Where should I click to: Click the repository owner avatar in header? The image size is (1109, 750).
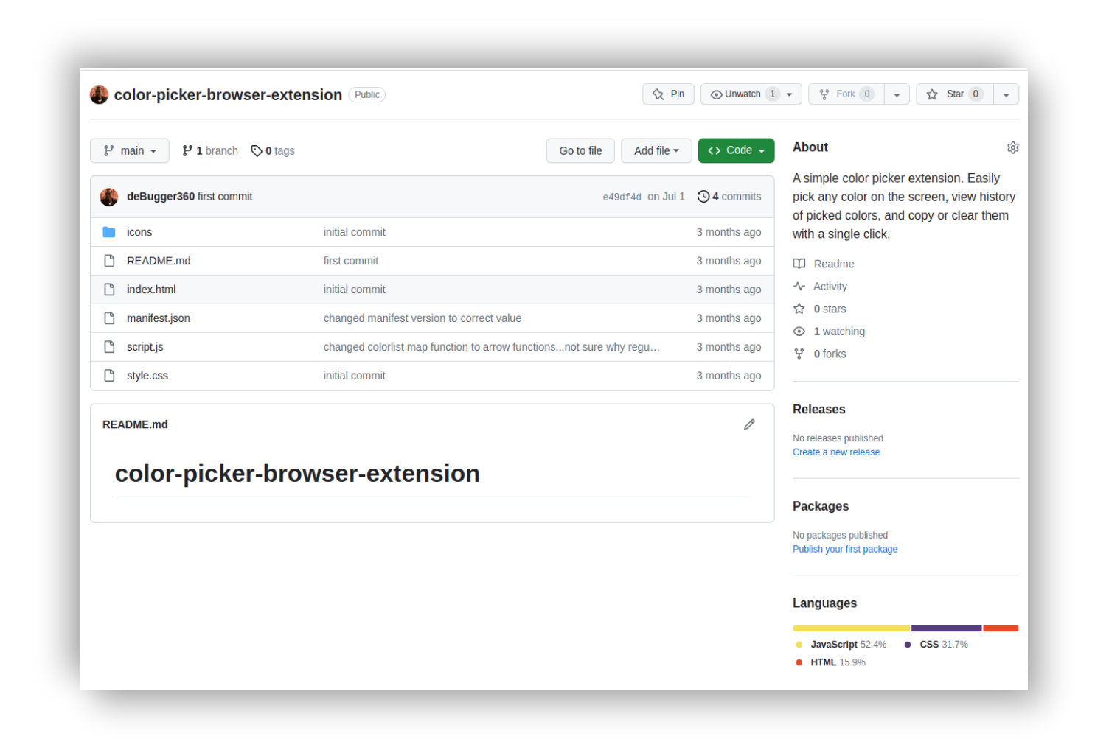point(99,95)
